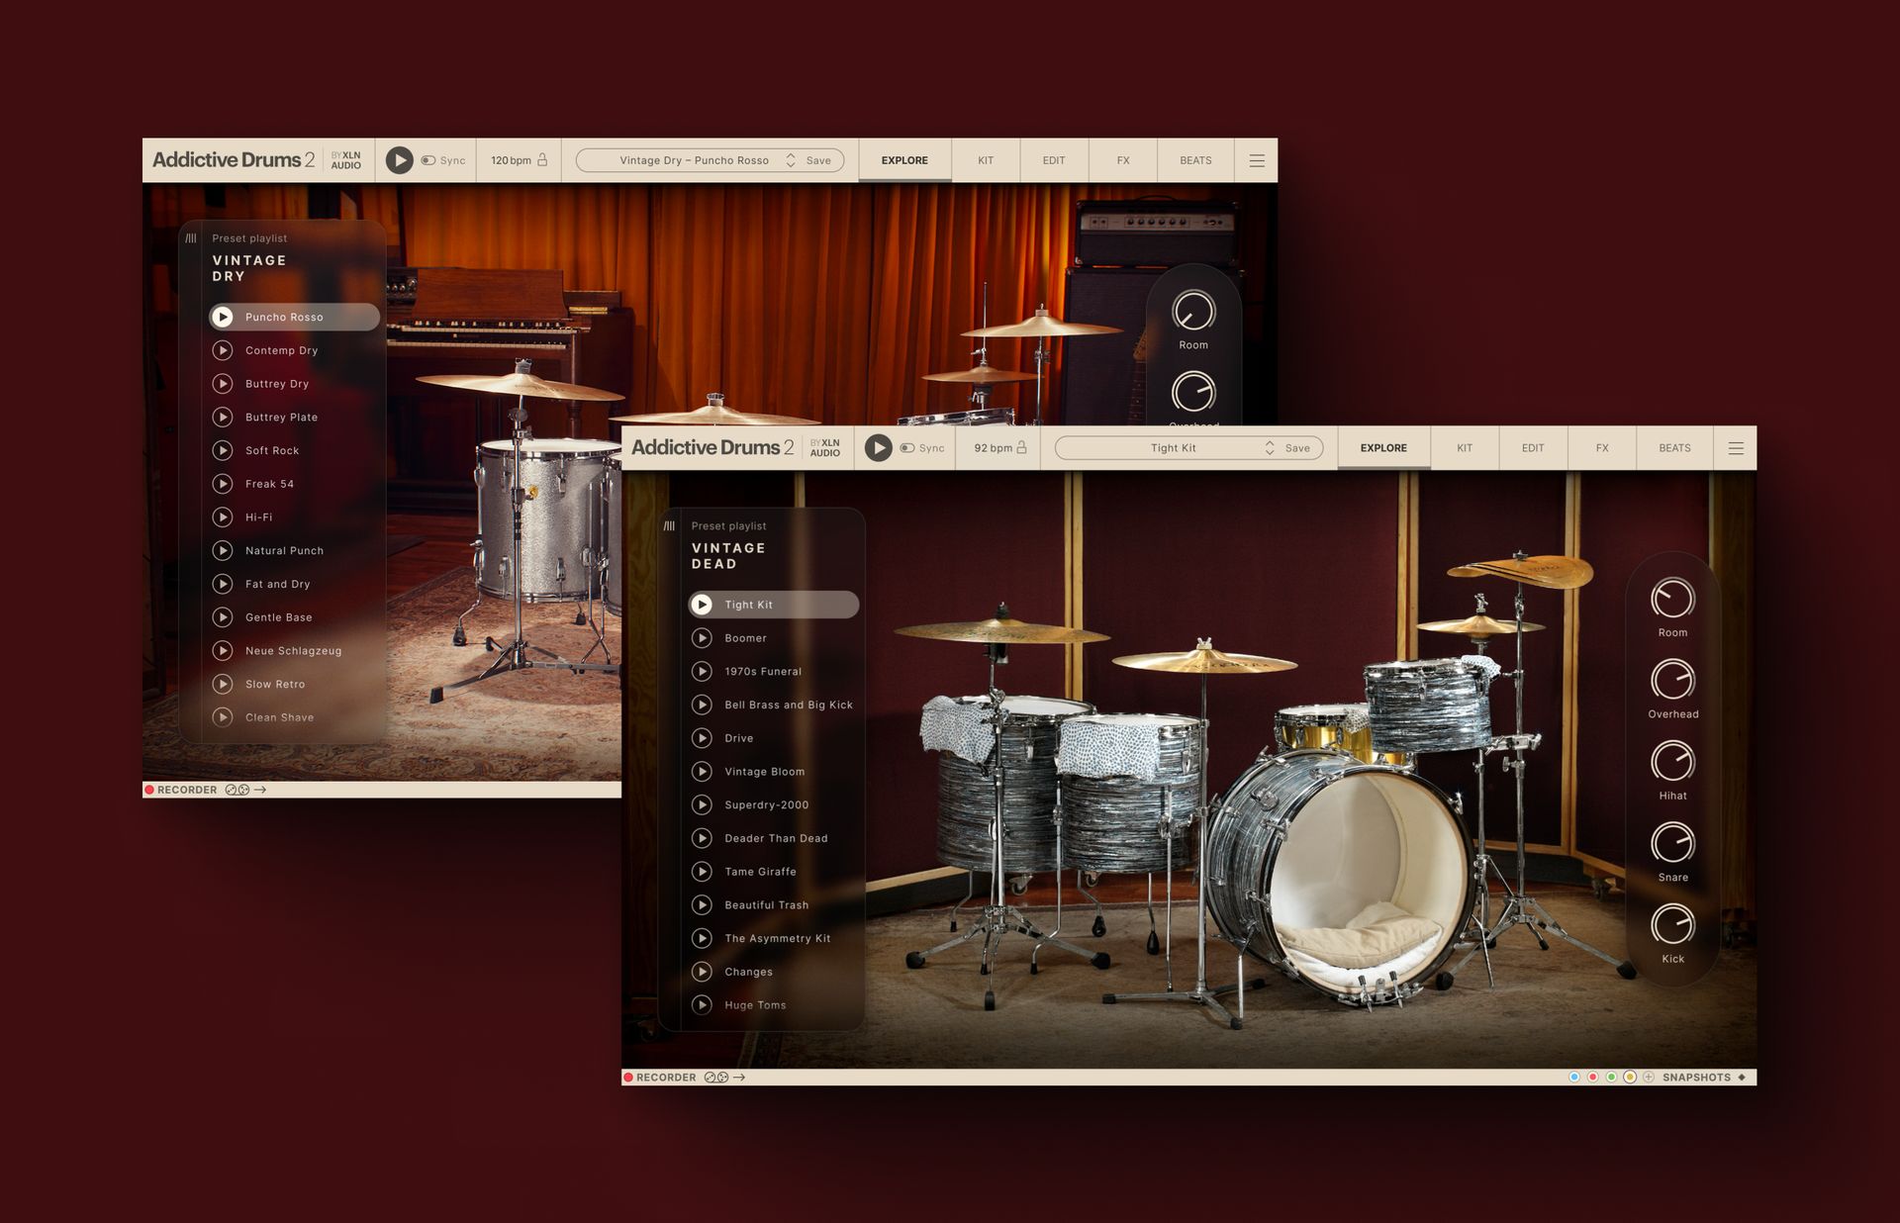
Task: Click the 120 bpm lock icon
Action: (542, 160)
